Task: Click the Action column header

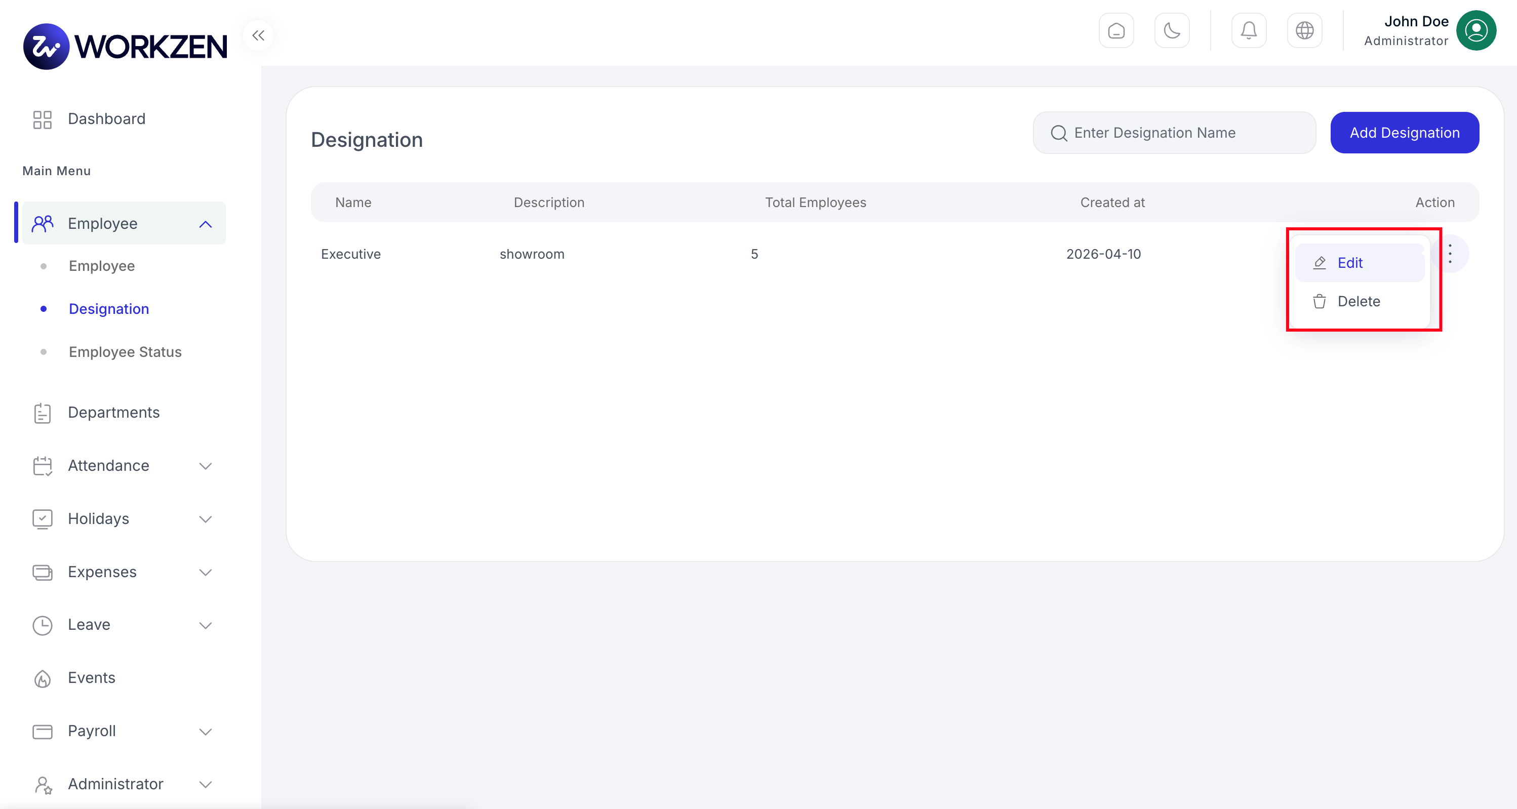Action: click(x=1435, y=203)
